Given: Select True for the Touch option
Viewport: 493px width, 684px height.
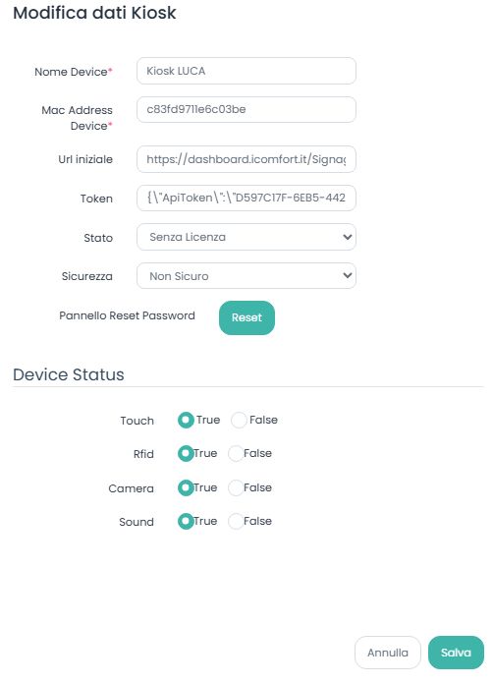Looking at the screenshot, I should pyautogui.click(x=186, y=420).
